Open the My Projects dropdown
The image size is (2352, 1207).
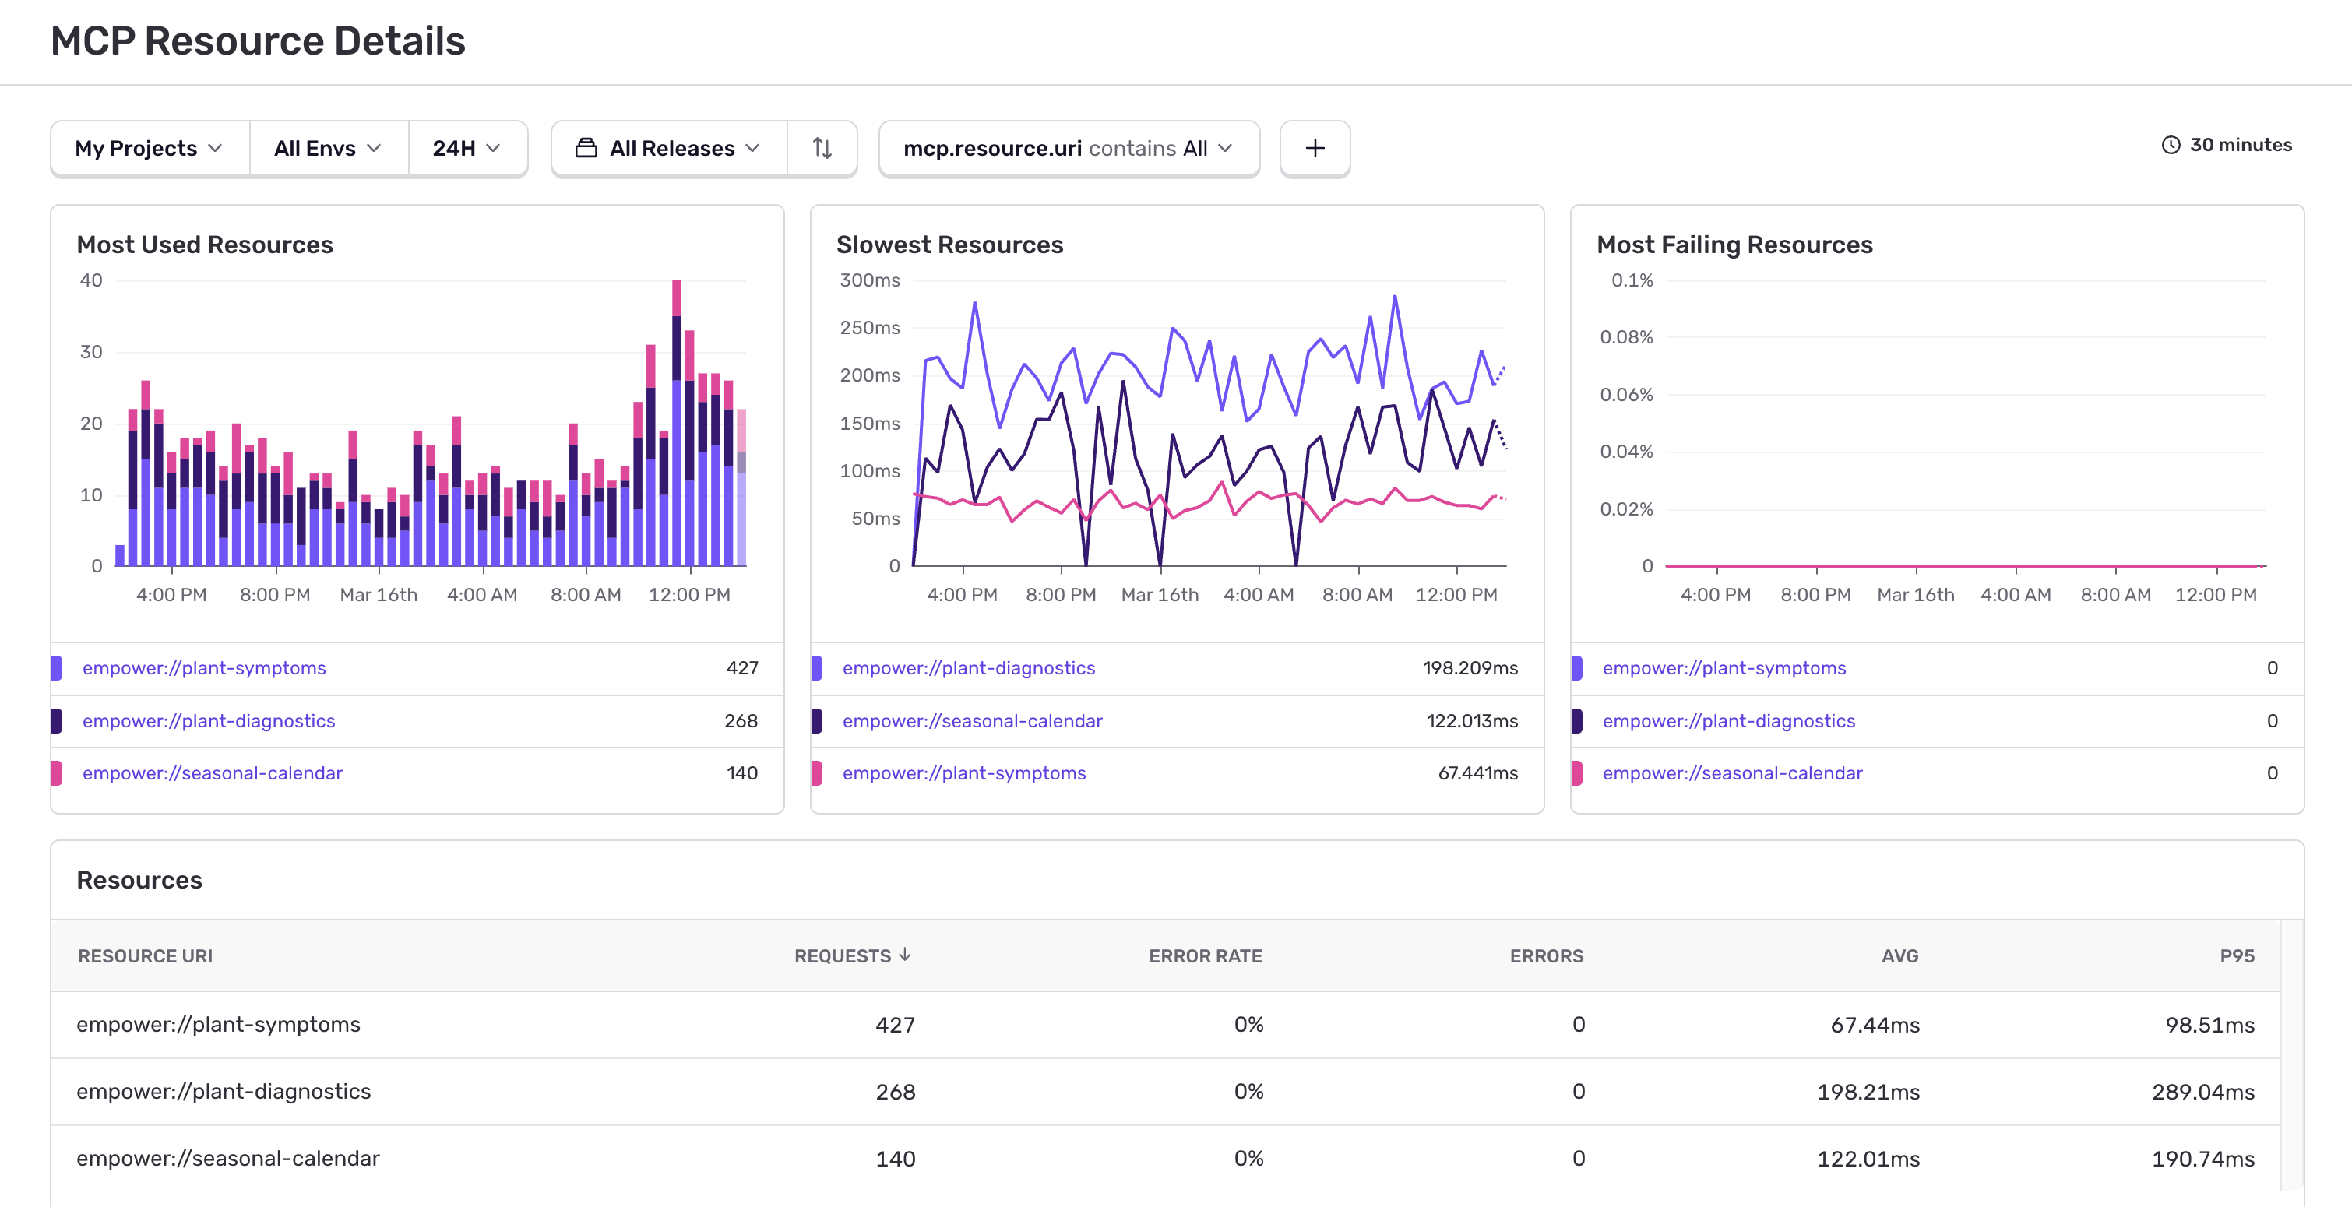150,148
